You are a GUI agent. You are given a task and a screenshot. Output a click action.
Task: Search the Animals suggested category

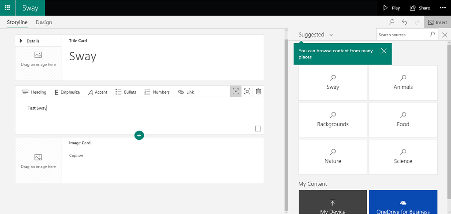(x=403, y=83)
